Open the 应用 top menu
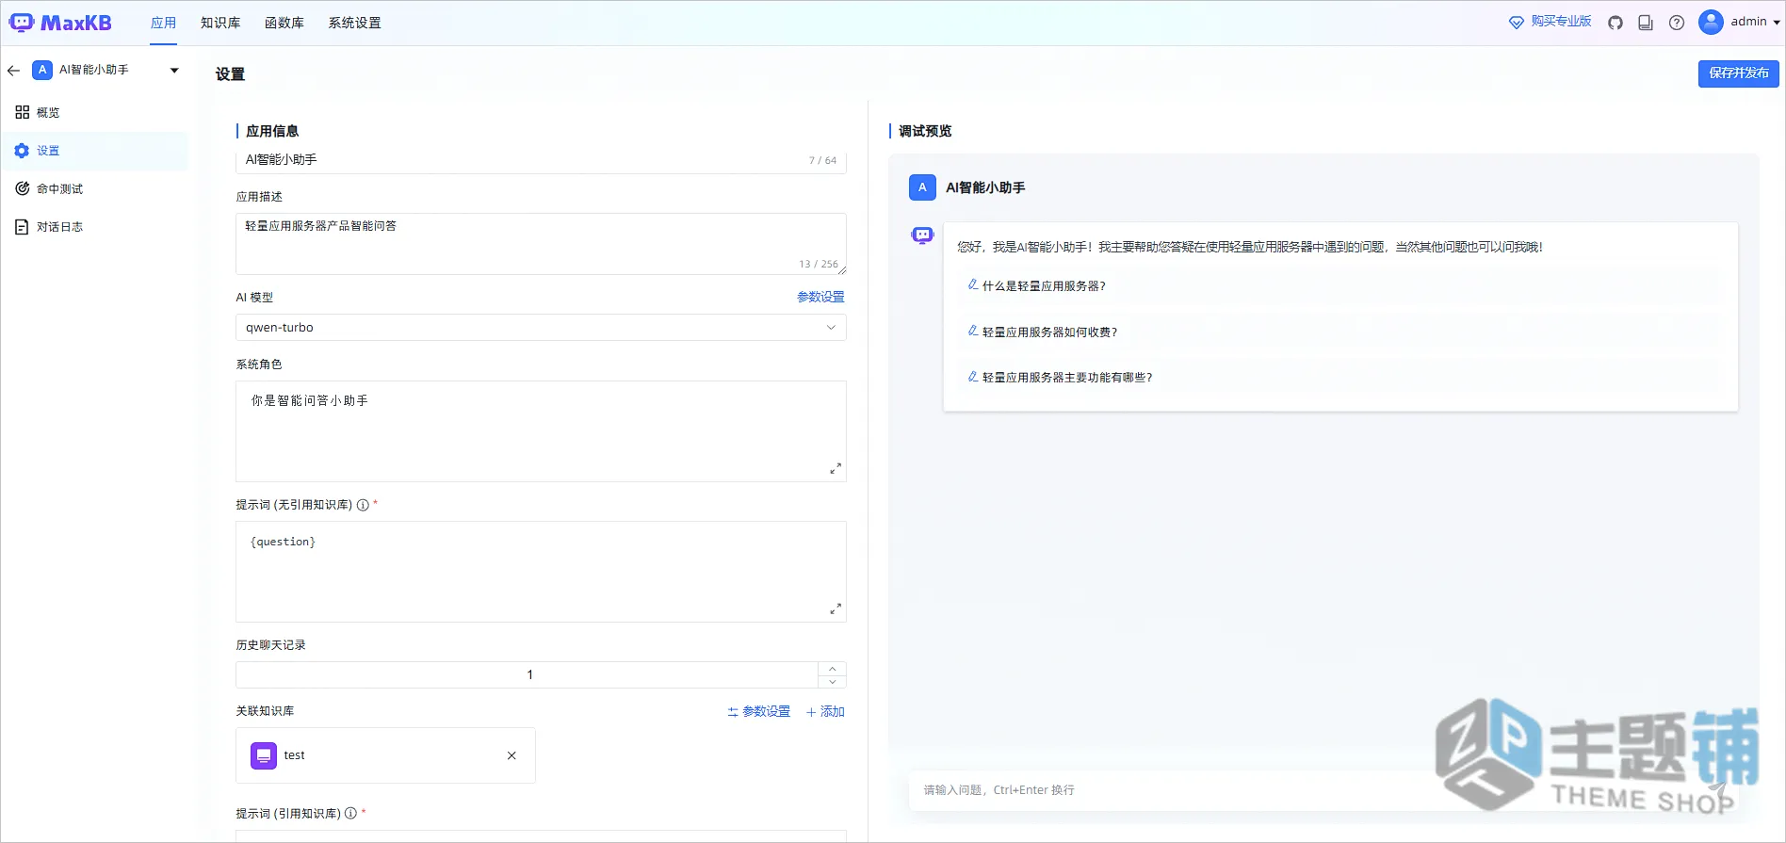 [164, 23]
